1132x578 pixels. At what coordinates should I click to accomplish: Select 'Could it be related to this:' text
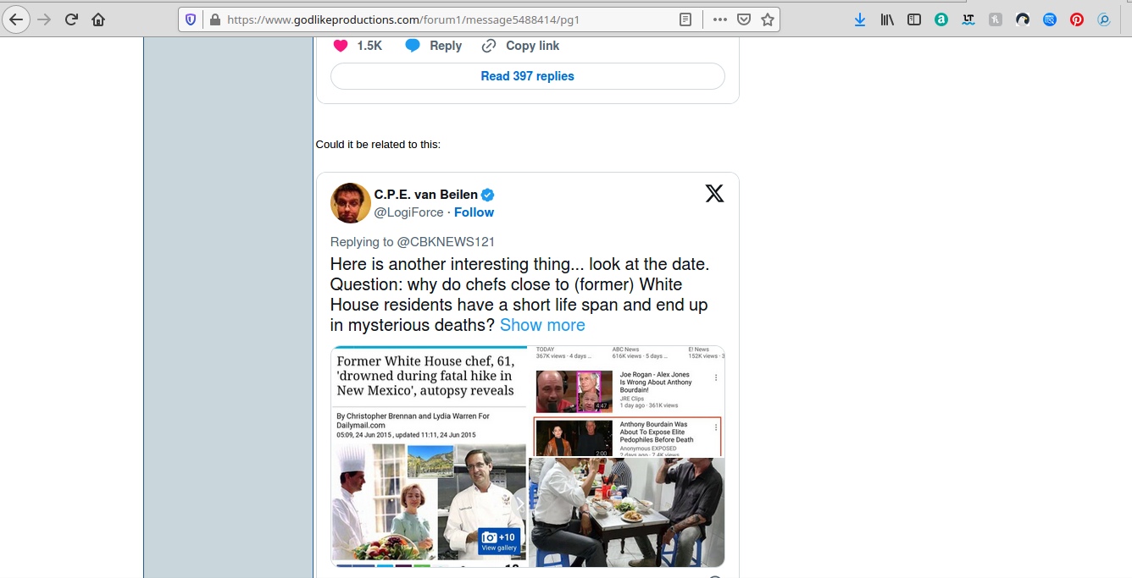click(x=378, y=145)
